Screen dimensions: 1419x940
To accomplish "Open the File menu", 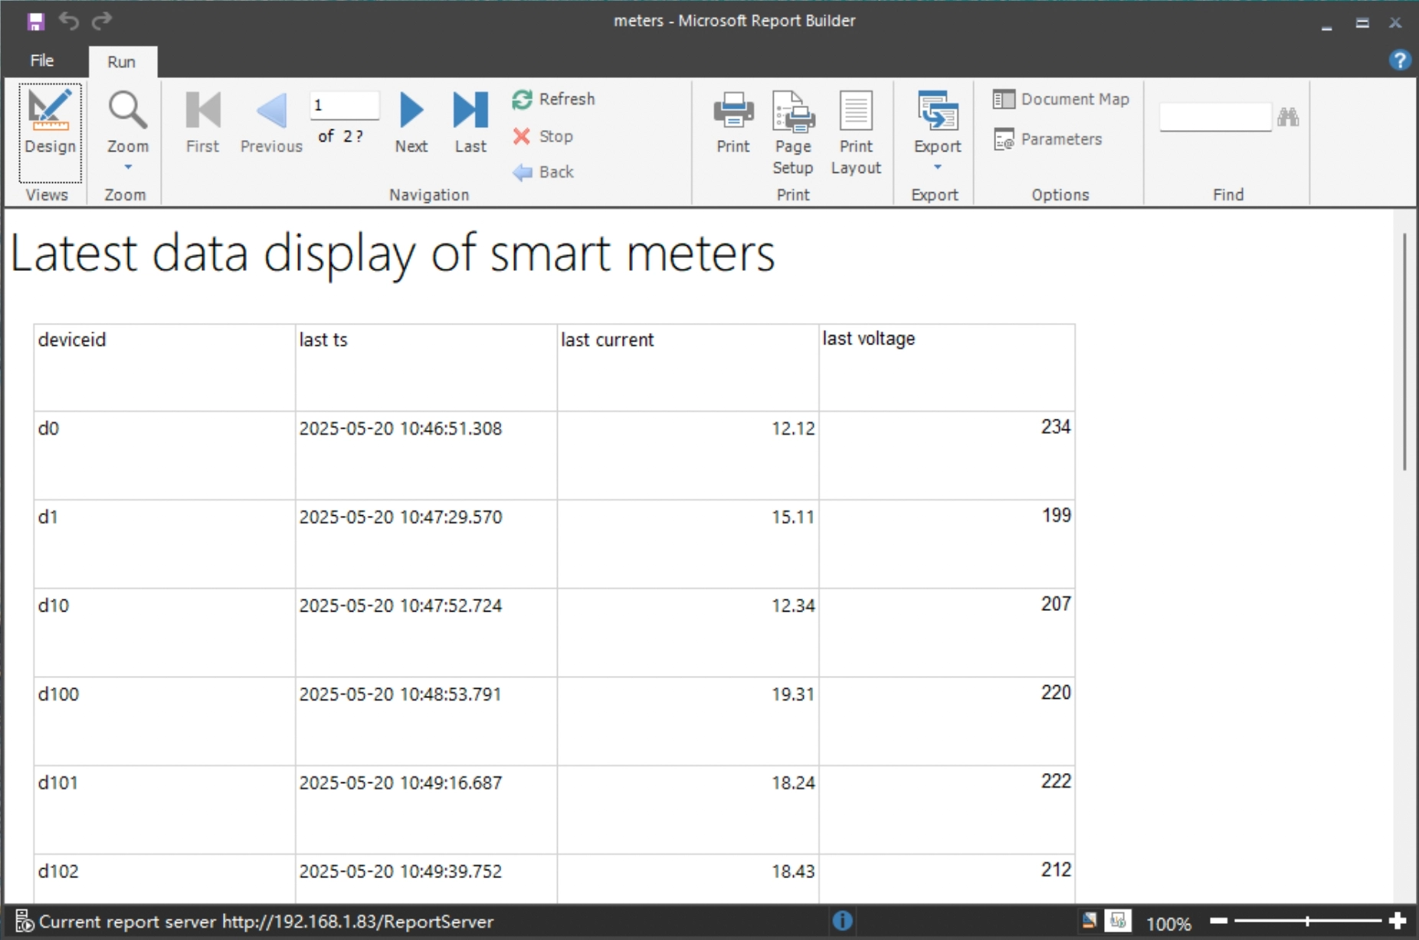I will [42, 61].
